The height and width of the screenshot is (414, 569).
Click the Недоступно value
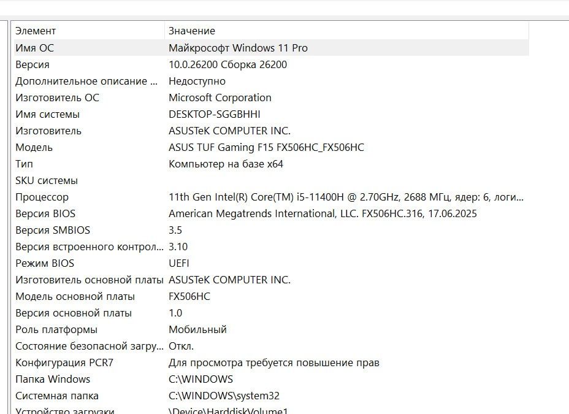(x=197, y=82)
